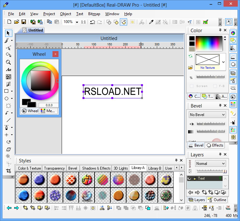
Task: Click the saturation square in color wheel
Action: pos(41,81)
